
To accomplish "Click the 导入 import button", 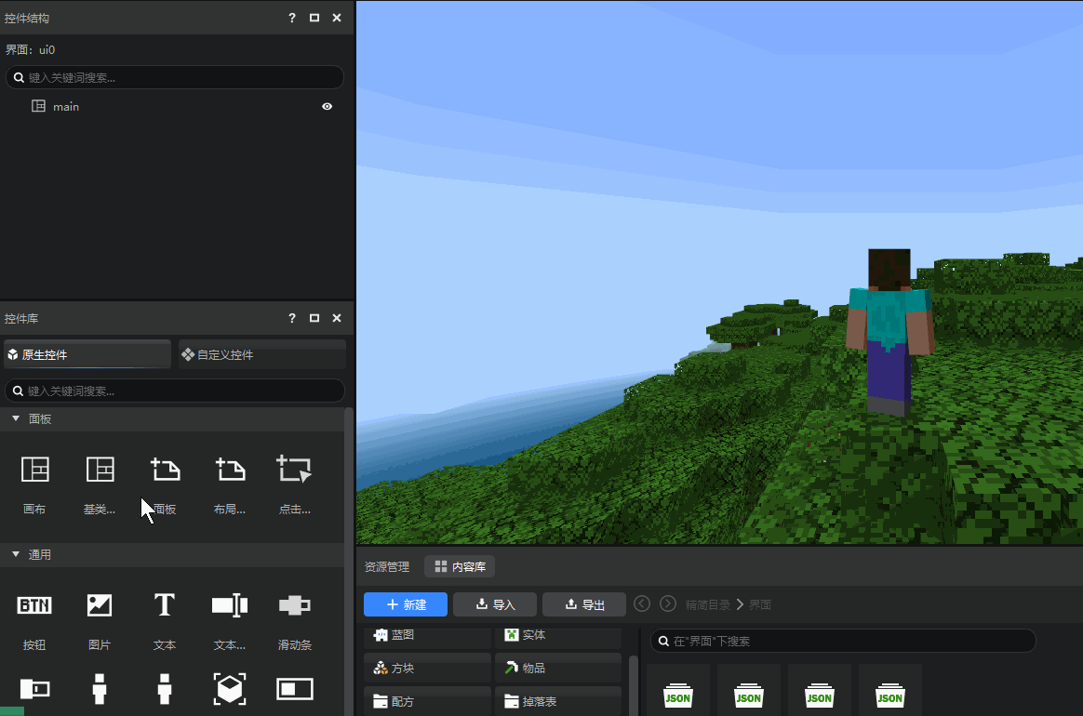I will (x=495, y=604).
